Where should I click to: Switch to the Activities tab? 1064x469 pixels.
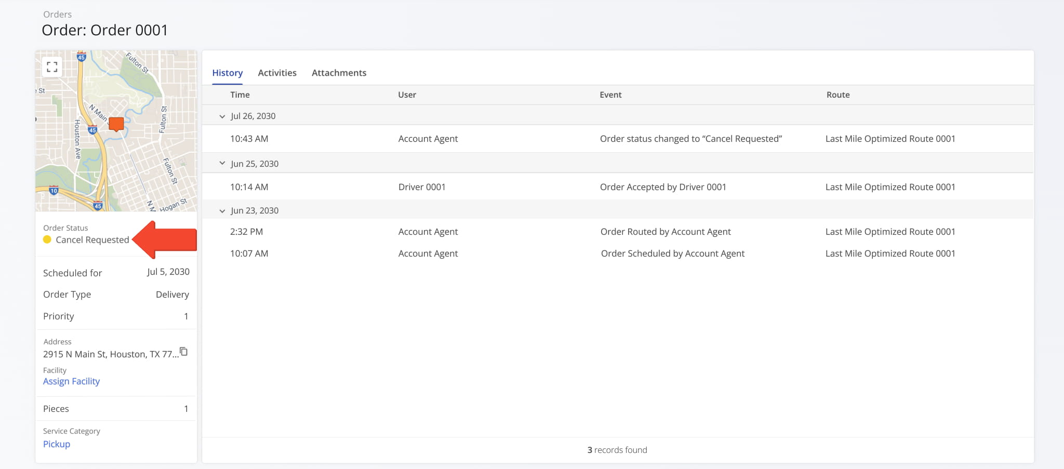277,73
